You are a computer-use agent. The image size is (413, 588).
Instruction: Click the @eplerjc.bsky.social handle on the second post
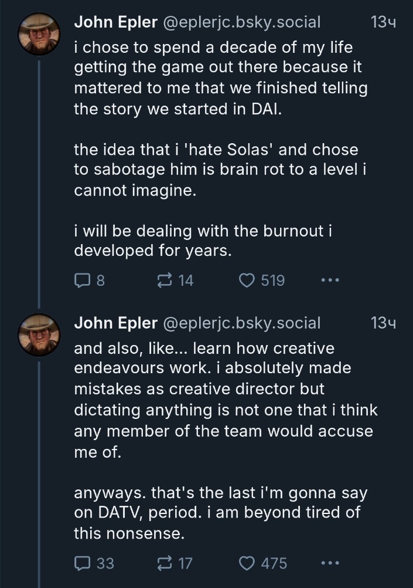(241, 323)
